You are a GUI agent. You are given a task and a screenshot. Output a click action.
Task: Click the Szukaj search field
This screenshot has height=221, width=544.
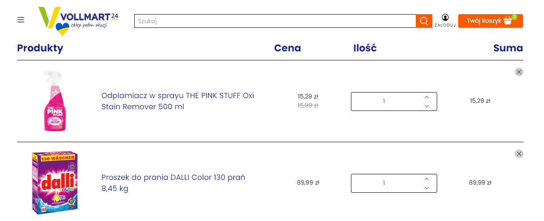(275, 21)
